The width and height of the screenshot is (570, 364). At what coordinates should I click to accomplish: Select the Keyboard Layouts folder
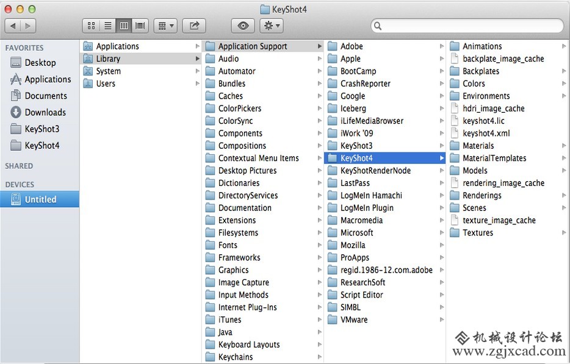263,344
